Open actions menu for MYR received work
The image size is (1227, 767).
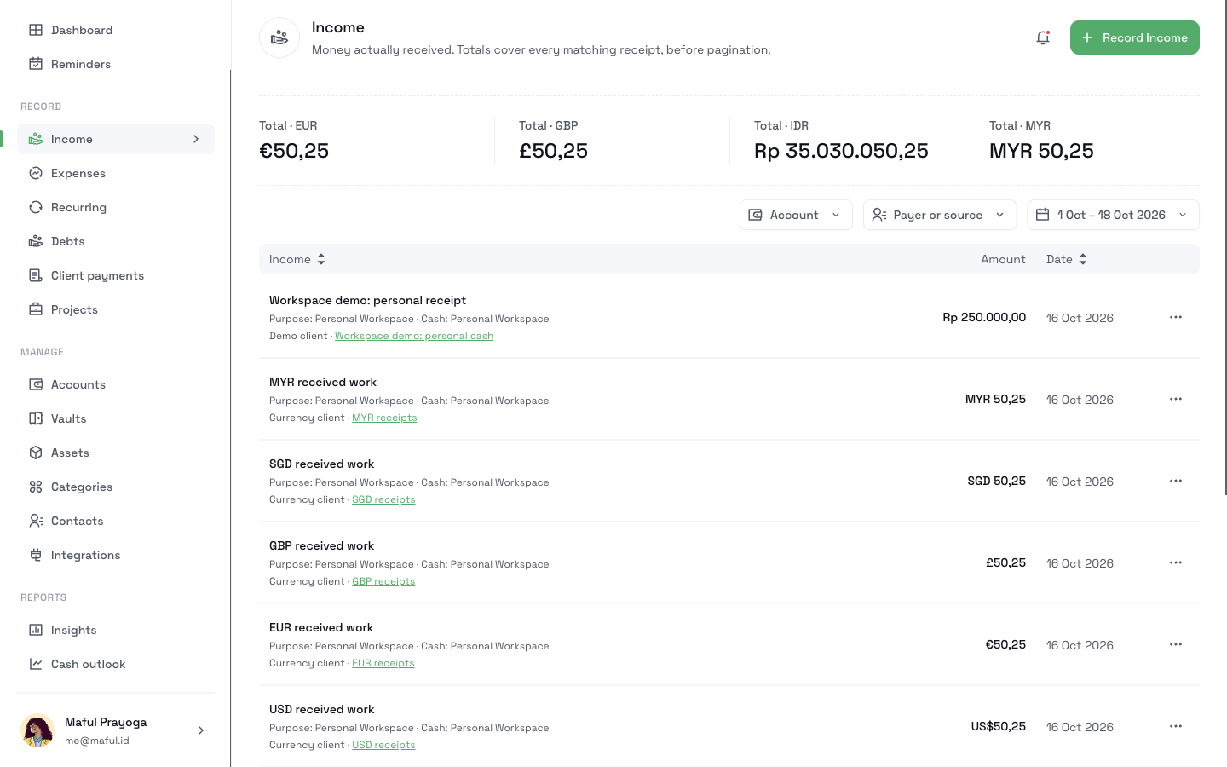(x=1176, y=399)
